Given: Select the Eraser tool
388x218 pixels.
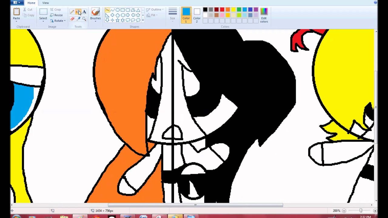Looking at the screenshot, I should click(72, 19).
